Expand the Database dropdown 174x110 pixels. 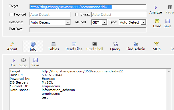click(68, 22)
